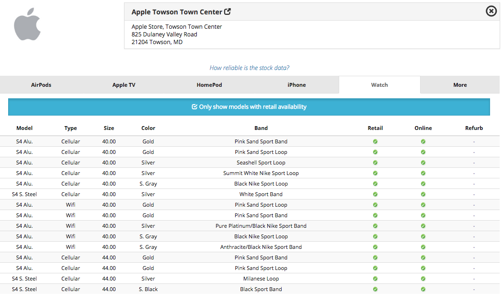This screenshot has height=305, width=503.
Task: Click Silver color cell in Seashell Sport Loop row
Action: (x=148, y=163)
